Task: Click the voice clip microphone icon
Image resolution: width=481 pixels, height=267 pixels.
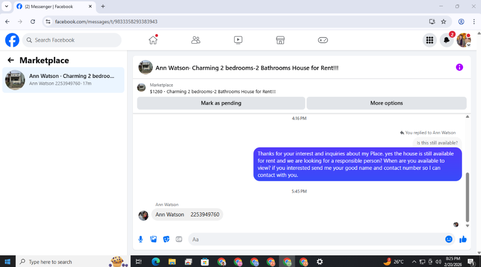Action: (140, 239)
